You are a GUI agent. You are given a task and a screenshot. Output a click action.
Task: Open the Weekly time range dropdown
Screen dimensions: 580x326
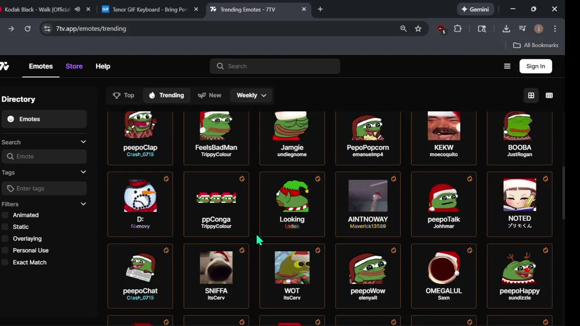tap(251, 95)
